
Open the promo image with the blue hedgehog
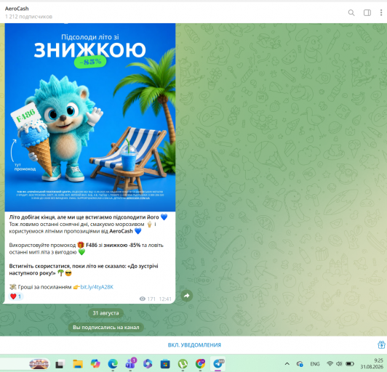(90, 118)
